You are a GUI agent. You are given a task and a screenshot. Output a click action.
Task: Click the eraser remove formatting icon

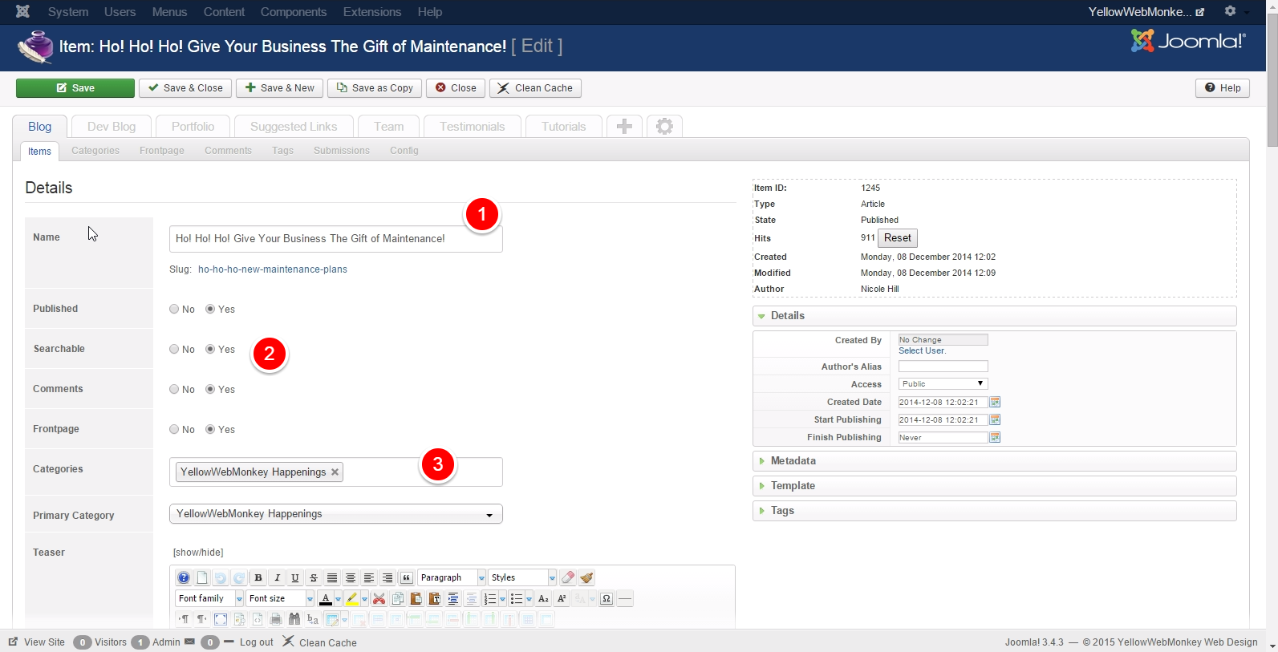(x=568, y=577)
